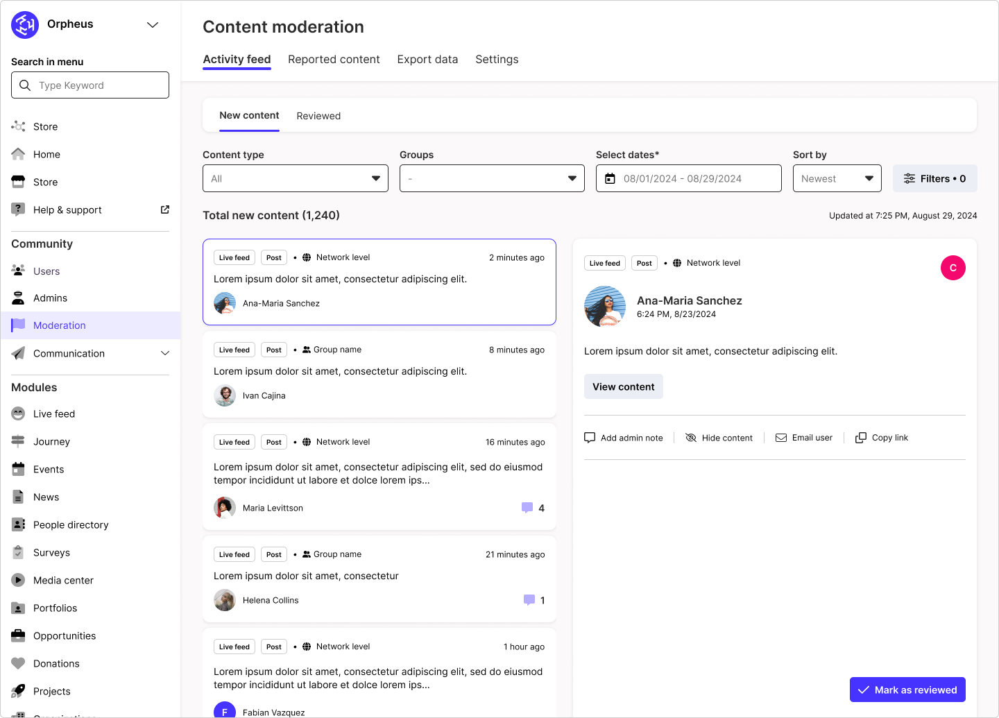This screenshot has height=718, width=999.
Task: Open the Moderation flag icon
Action: tap(17, 325)
